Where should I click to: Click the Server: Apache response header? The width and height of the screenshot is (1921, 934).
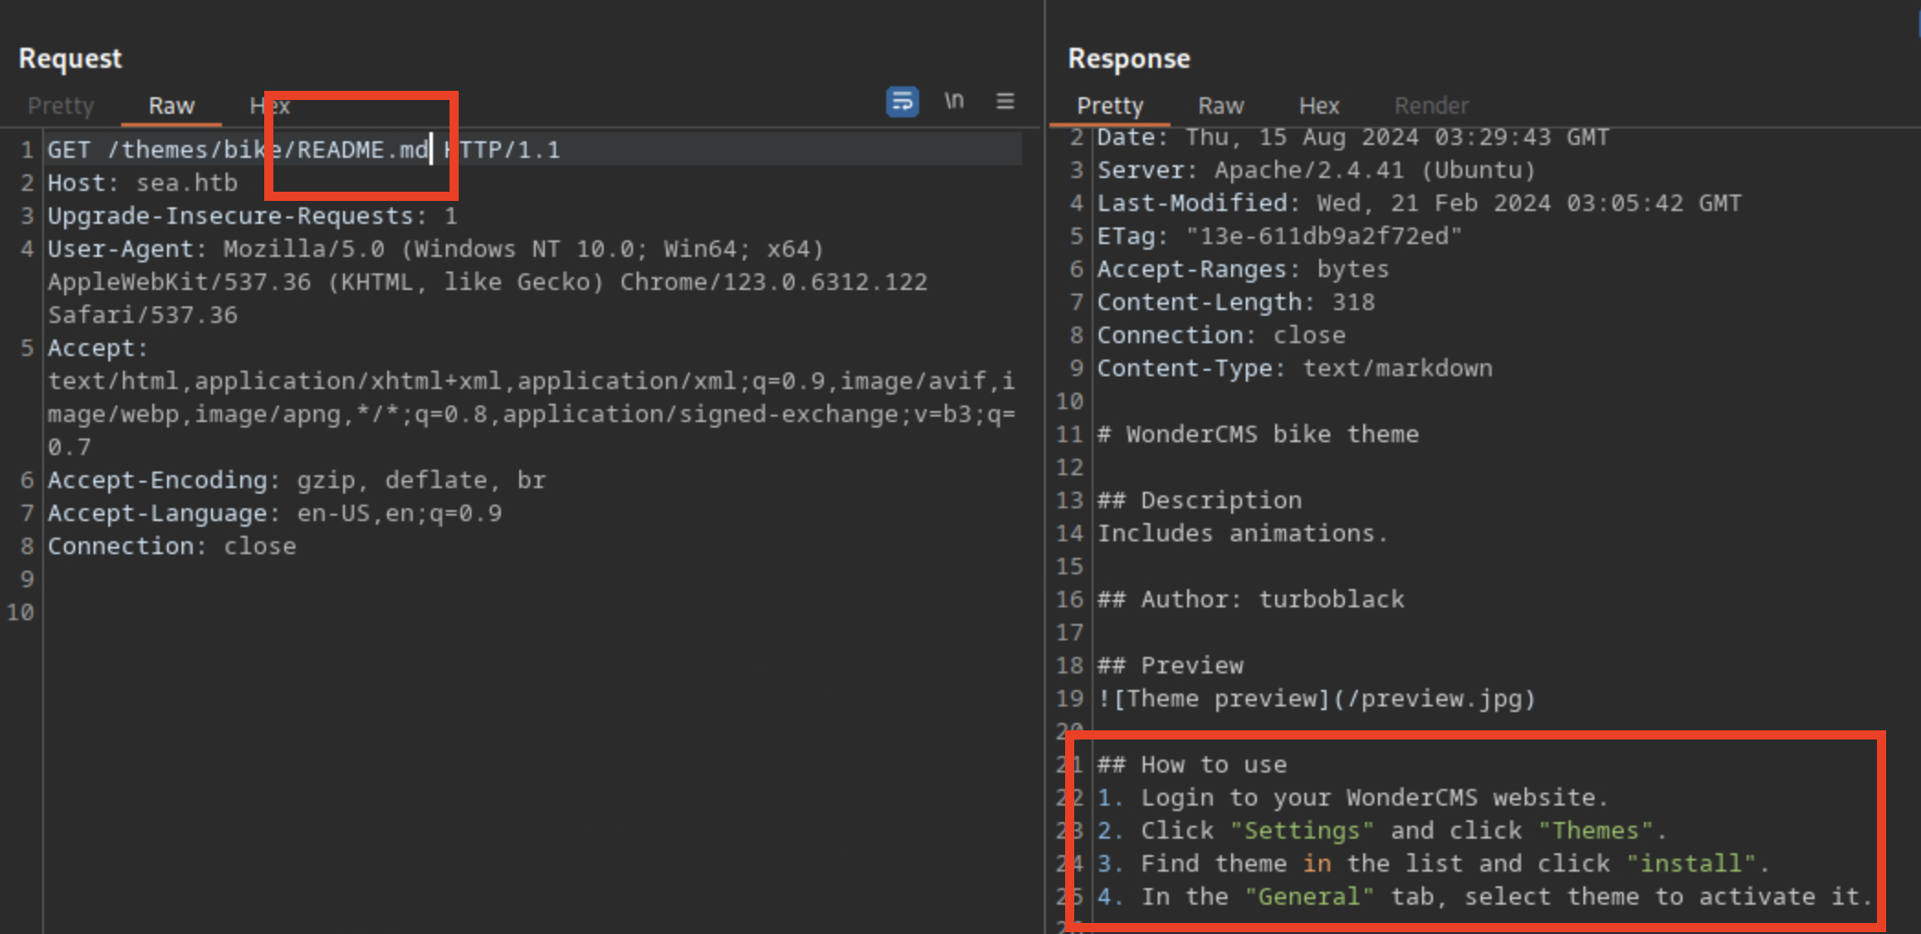(1316, 171)
